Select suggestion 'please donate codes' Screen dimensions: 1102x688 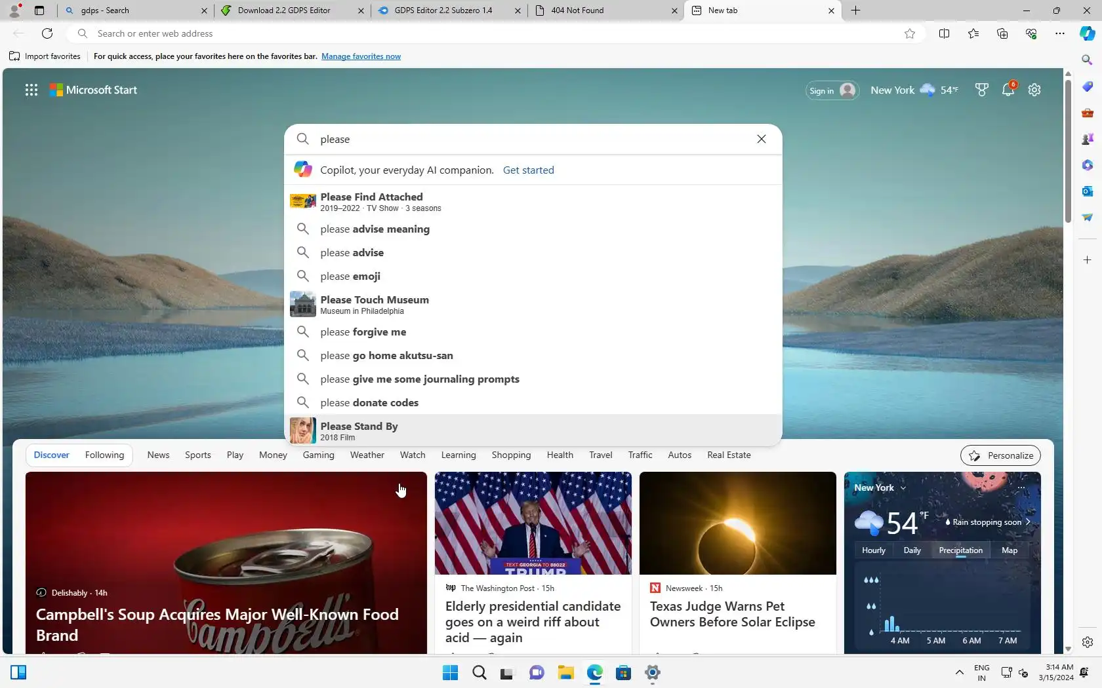click(x=533, y=402)
